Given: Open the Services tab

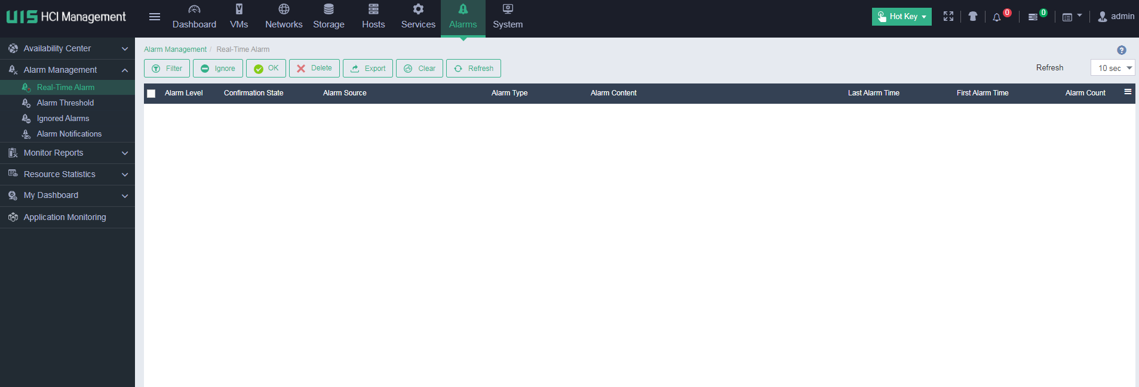Looking at the screenshot, I should point(418,17).
